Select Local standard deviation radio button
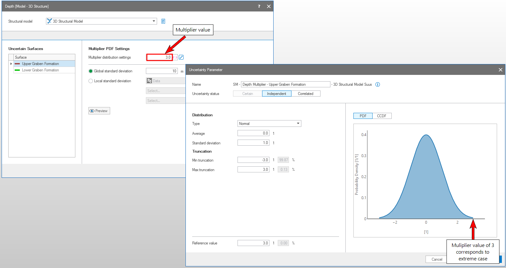 [x=91, y=81]
